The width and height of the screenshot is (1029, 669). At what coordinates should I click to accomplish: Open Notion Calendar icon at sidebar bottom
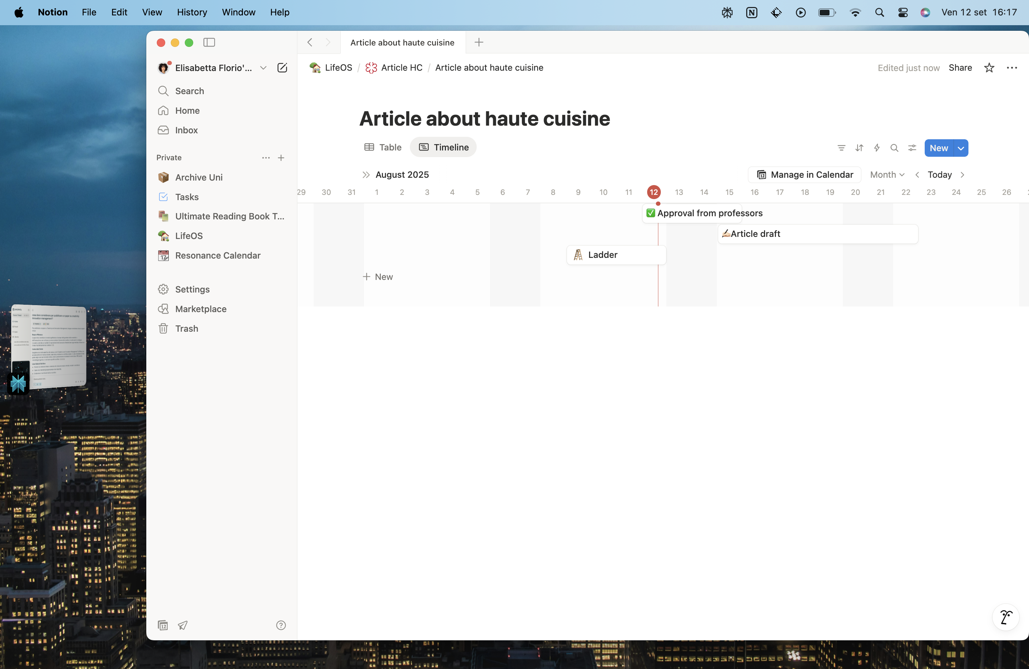pyautogui.click(x=162, y=625)
